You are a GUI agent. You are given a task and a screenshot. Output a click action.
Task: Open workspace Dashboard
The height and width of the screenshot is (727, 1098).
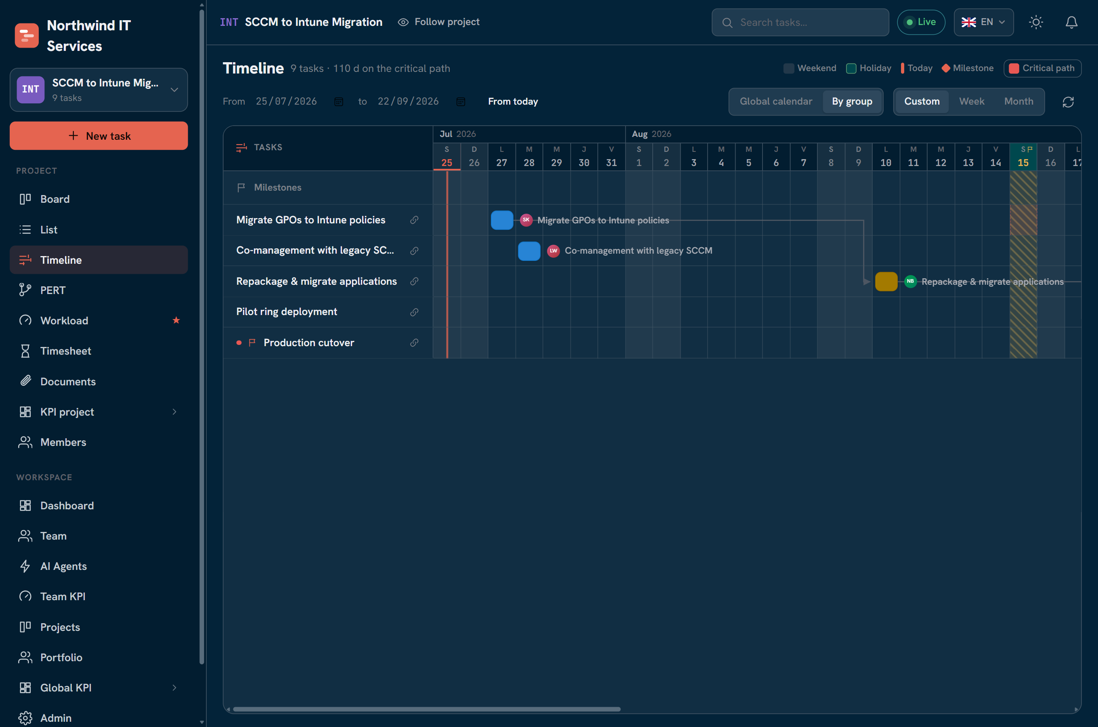click(x=98, y=505)
